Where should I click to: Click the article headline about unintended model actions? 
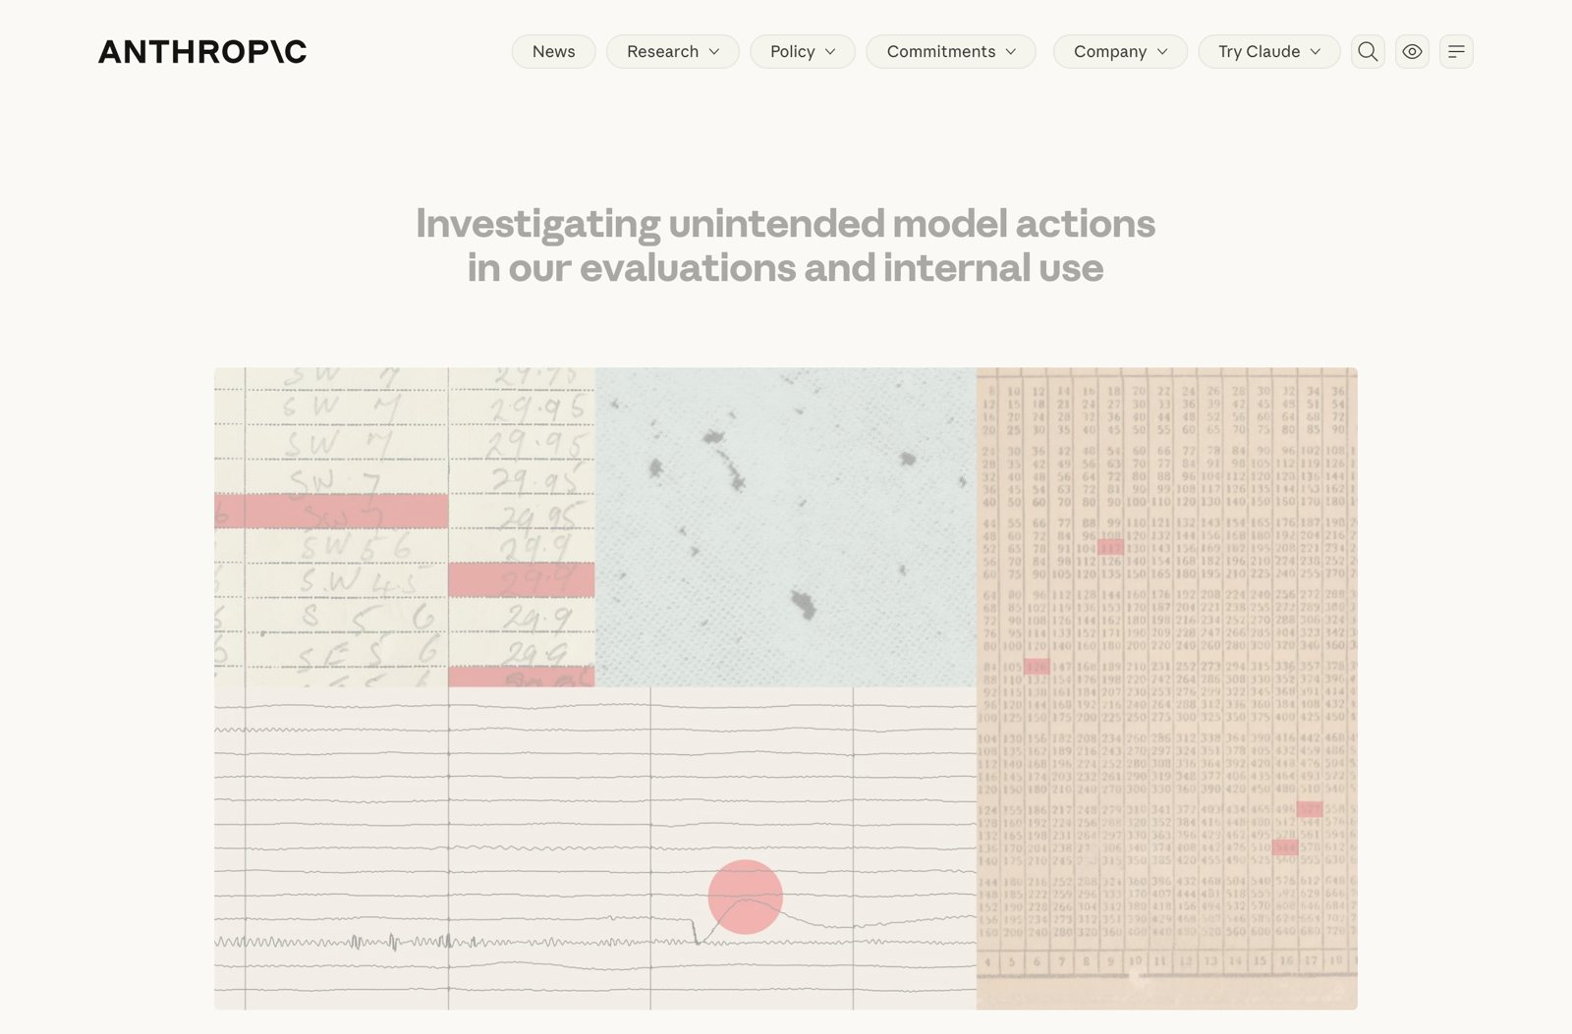coord(785,245)
